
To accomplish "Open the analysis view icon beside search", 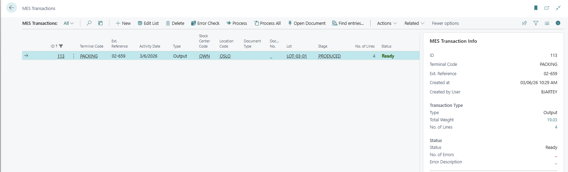I will pyautogui.click(x=100, y=23).
